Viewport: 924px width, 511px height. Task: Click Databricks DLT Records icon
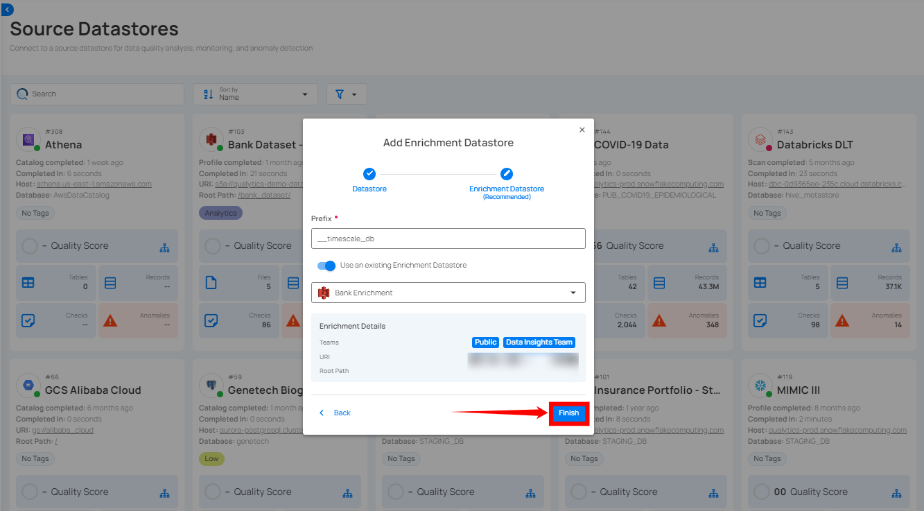842,283
